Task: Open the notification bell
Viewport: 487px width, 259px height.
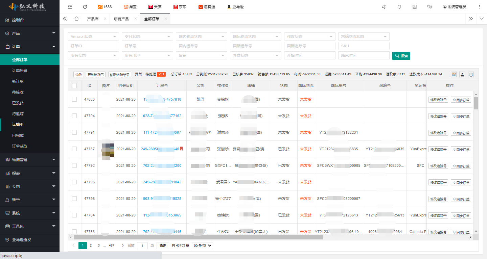Action: click(399, 7)
